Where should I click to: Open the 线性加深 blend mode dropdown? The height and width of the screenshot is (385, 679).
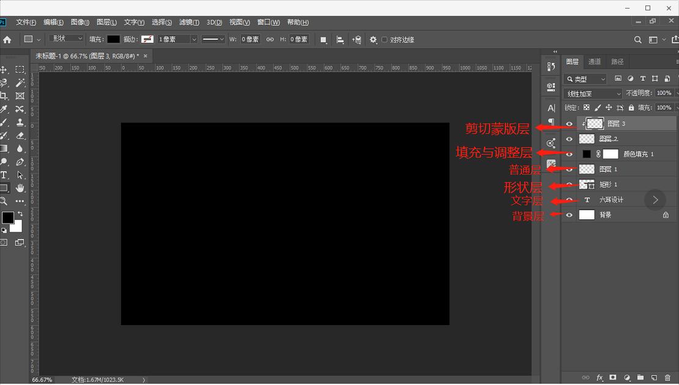click(592, 93)
